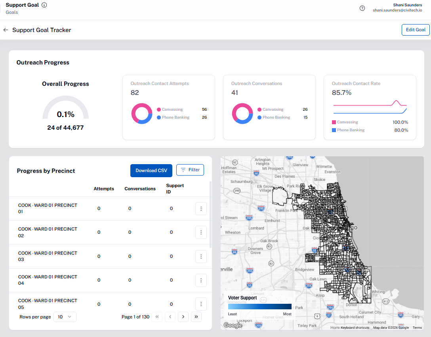Click the back arrow beside Support Goal Tracker

point(6,30)
